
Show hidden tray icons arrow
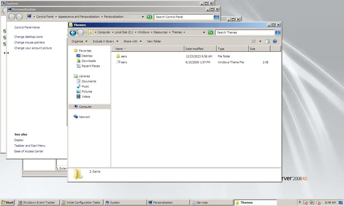pos(300,202)
